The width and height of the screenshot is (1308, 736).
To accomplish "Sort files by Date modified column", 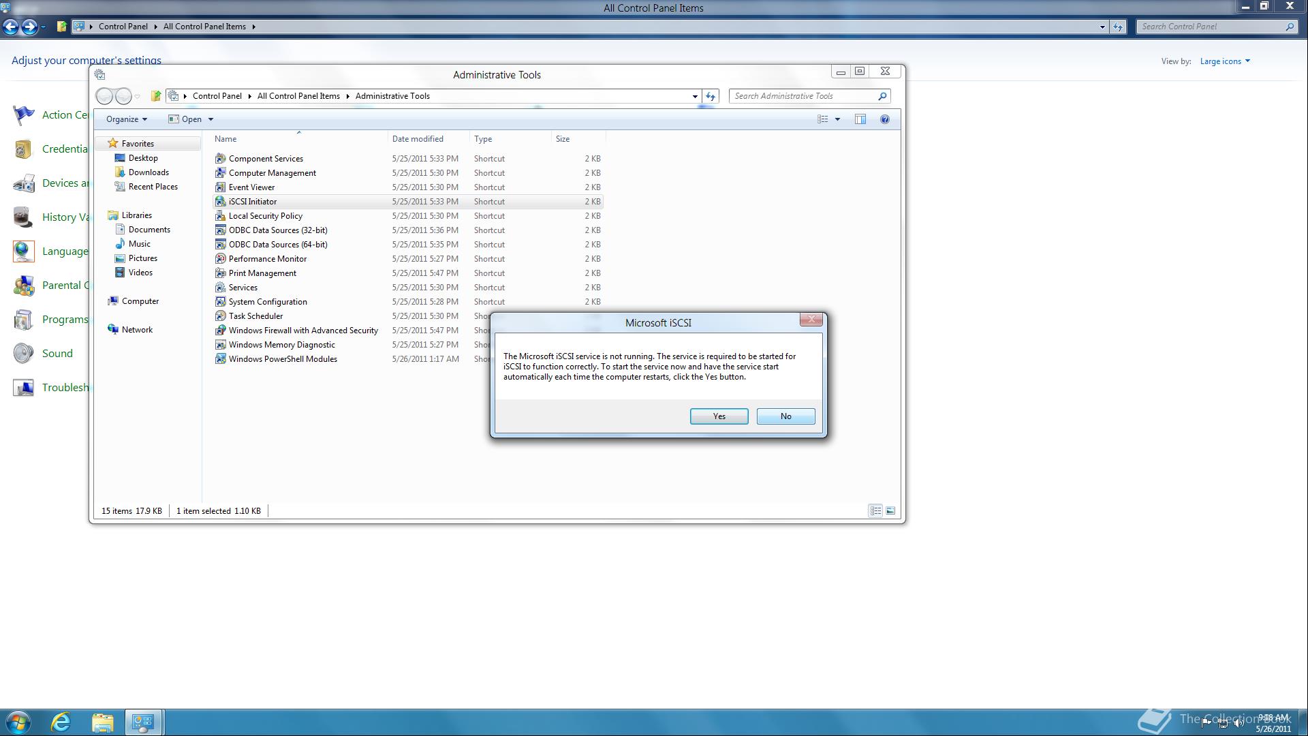I will click(429, 139).
